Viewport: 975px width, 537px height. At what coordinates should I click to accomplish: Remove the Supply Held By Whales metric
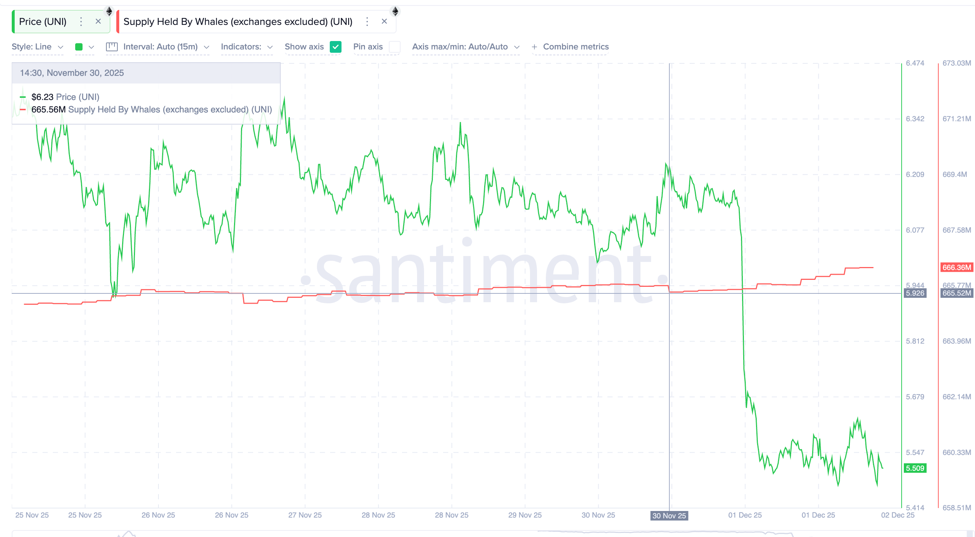click(384, 22)
